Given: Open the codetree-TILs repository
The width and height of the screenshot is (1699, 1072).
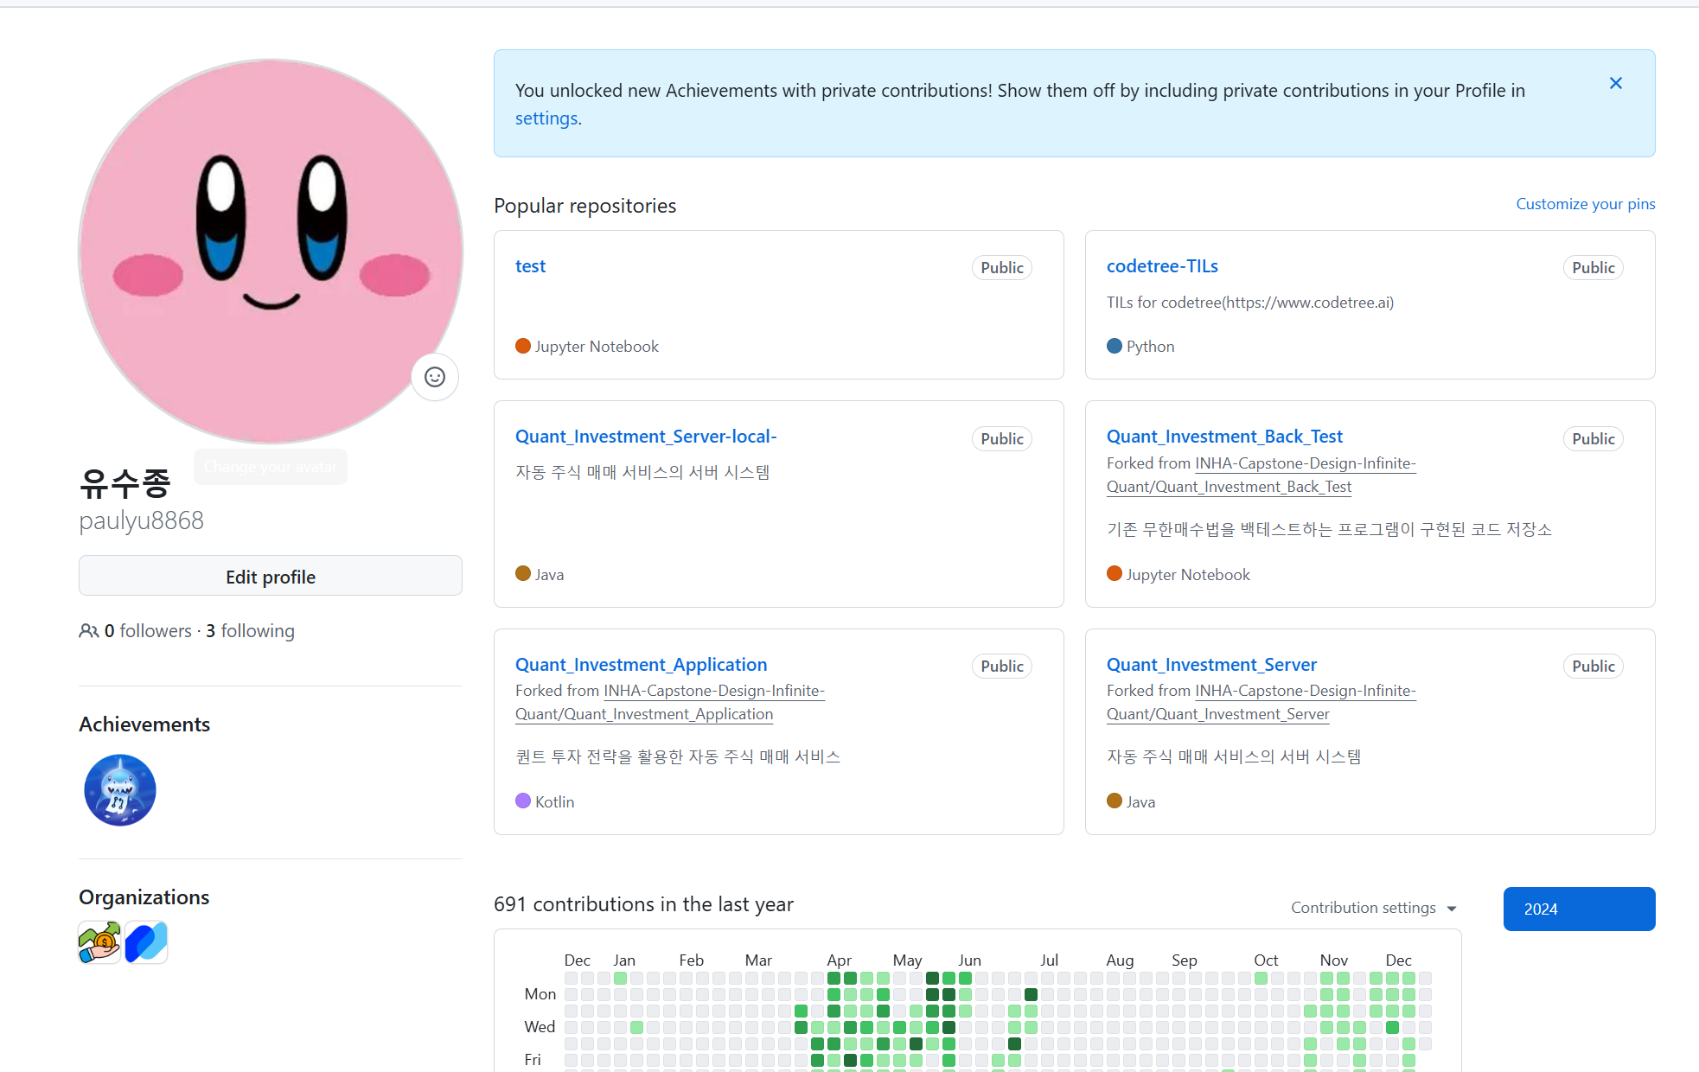Looking at the screenshot, I should [1162, 266].
